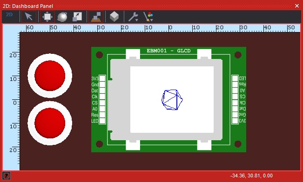Click the upper red push button
The height and width of the screenshot is (182, 303).
[50, 76]
